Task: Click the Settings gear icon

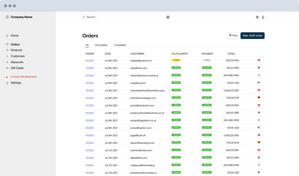Action: click(7, 83)
